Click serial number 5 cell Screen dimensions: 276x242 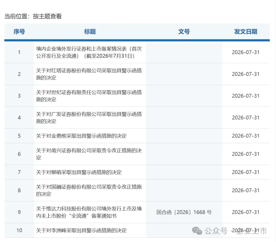pos(19,136)
